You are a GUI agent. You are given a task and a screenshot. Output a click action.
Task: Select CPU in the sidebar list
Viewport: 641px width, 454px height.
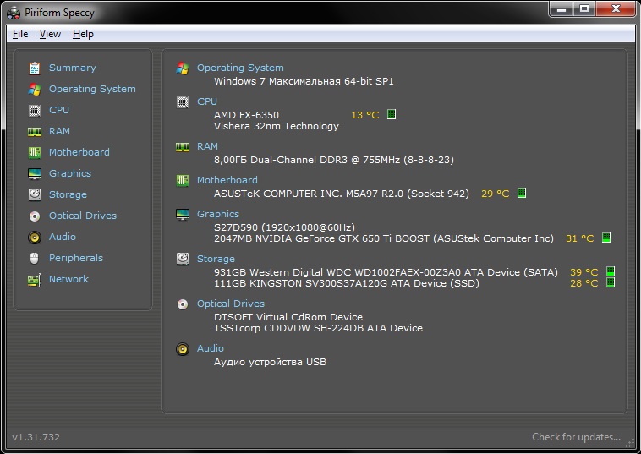(x=59, y=111)
